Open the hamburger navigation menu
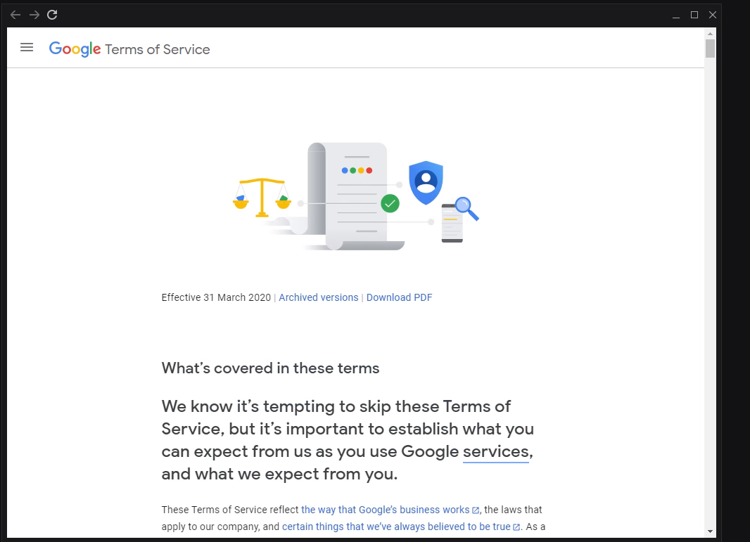Image resolution: width=750 pixels, height=542 pixels. (x=27, y=48)
